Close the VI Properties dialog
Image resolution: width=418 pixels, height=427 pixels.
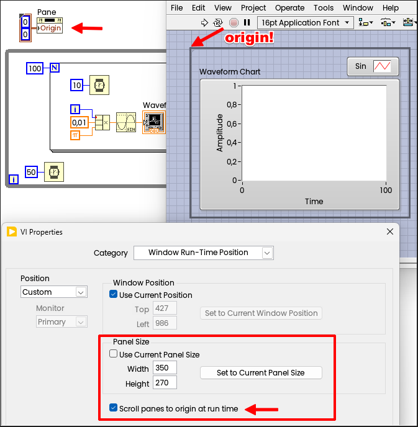(x=390, y=231)
